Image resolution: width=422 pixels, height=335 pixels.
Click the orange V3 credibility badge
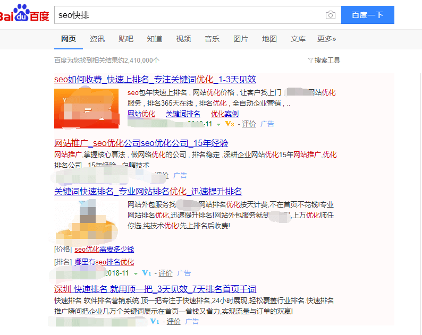pos(230,124)
